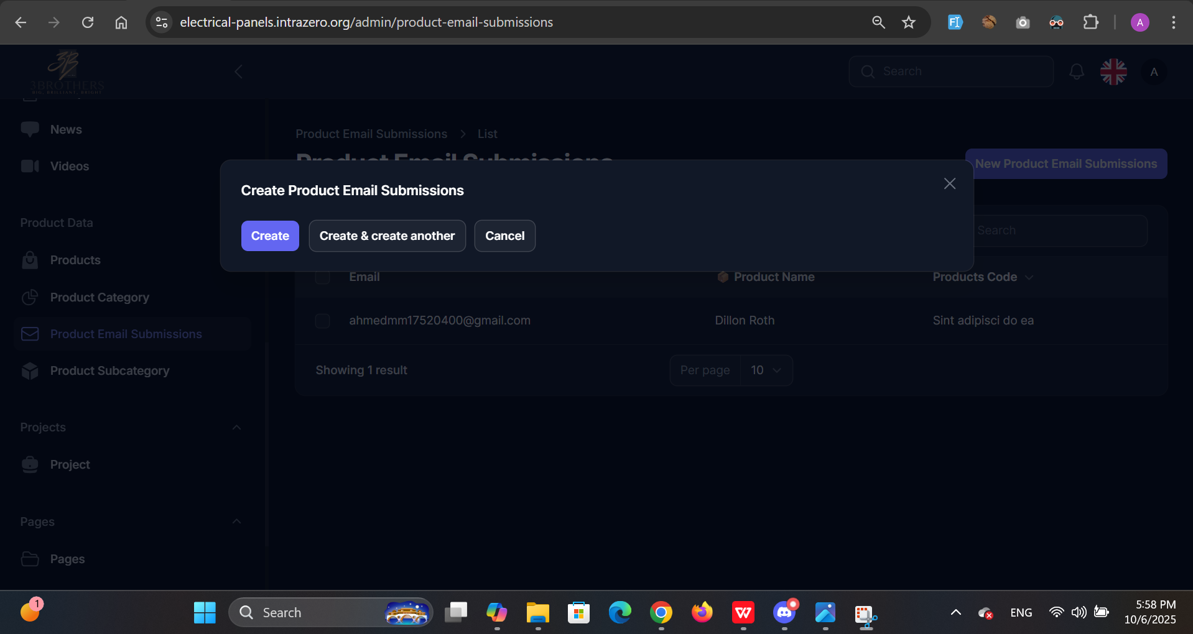The height and width of the screenshot is (634, 1193).
Task: Click Create & create another button
Action: [x=387, y=236]
